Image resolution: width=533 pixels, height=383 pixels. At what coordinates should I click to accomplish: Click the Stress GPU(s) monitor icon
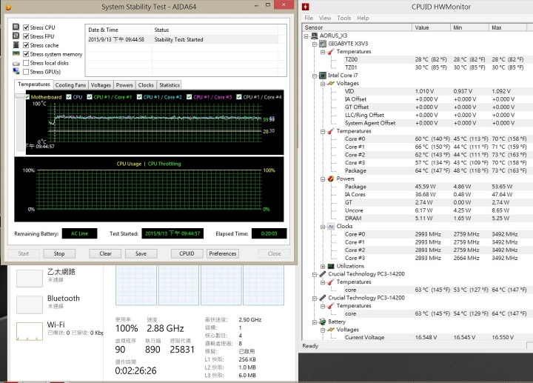coord(16,71)
